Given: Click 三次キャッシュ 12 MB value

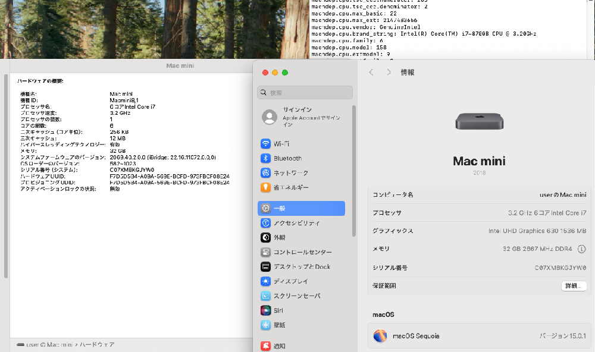Looking at the screenshot, I should pyautogui.click(x=118, y=138).
